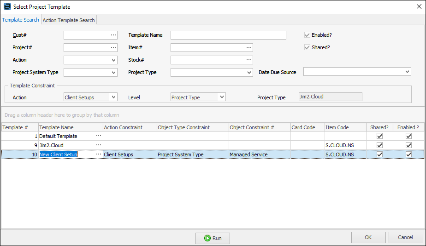Sort by the Item Code column header

[345, 127]
